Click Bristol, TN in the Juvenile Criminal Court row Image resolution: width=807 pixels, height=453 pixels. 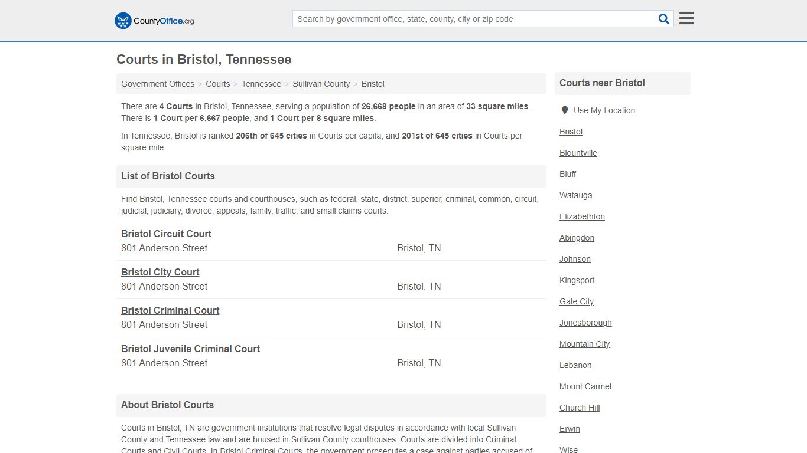(x=419, y=363)
